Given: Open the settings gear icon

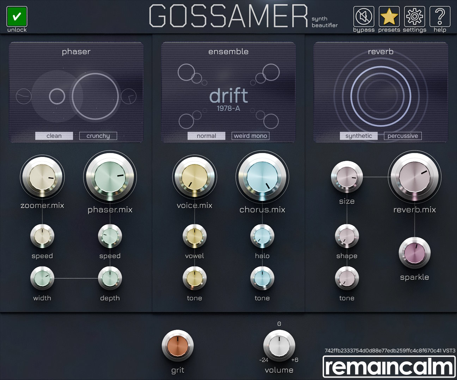Looking at the screenshot, I should point(414,16).
